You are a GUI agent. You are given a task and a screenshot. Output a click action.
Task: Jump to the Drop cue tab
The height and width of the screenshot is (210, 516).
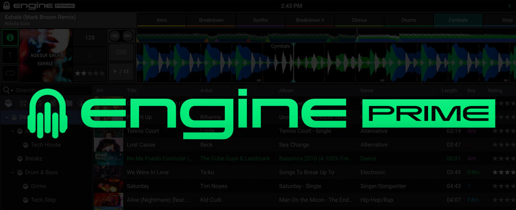500,20
